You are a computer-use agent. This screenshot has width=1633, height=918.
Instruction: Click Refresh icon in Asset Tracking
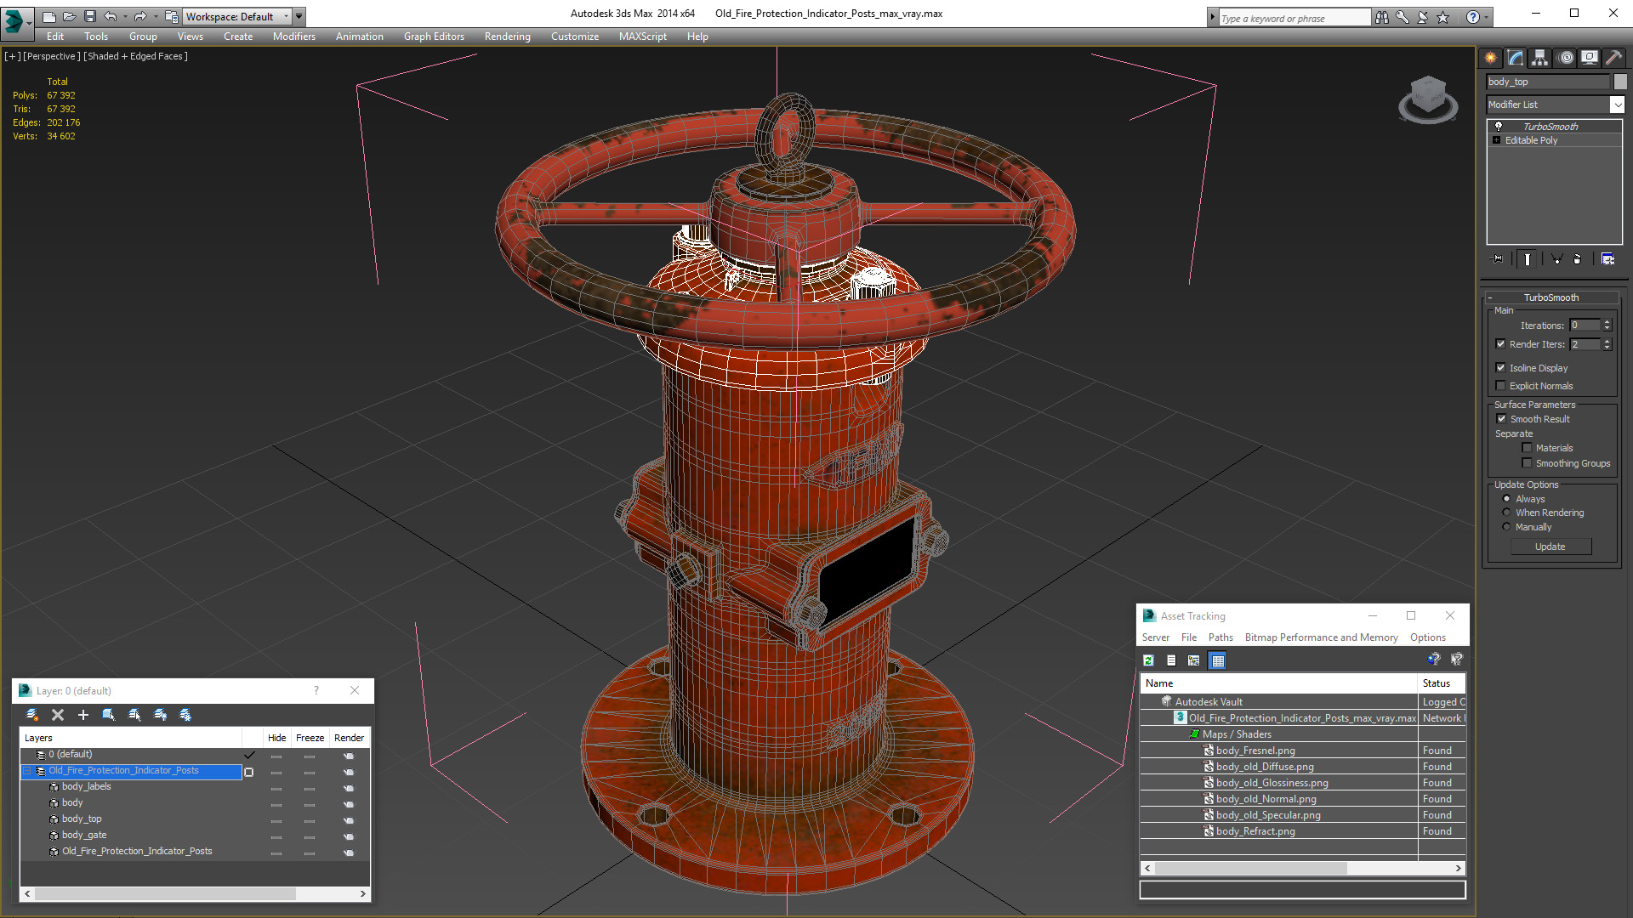[1148, 660]
